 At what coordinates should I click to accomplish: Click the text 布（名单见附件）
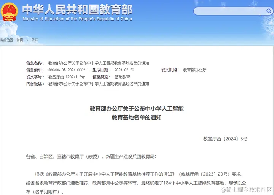(45, 192)
